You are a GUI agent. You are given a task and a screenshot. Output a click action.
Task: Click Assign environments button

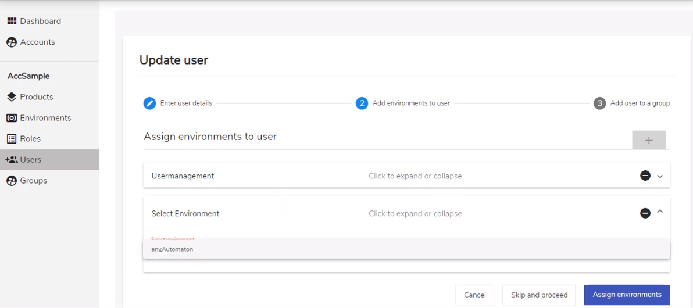click(627, 295)
